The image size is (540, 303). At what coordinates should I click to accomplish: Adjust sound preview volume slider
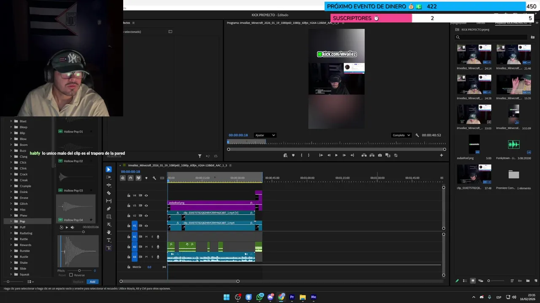(83, 232)
